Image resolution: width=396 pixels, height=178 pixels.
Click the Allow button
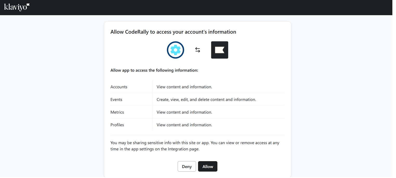pos(208,166)
